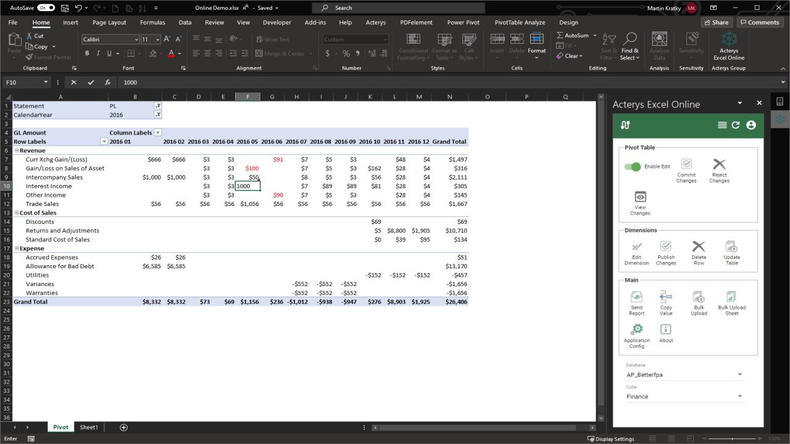
Task: Click the Share button
Action: coord(716,22)
